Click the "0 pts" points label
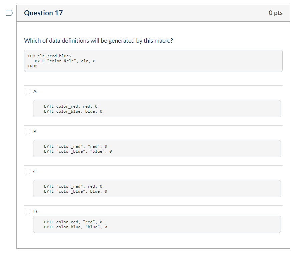The image size is (305, 254). 275,13
